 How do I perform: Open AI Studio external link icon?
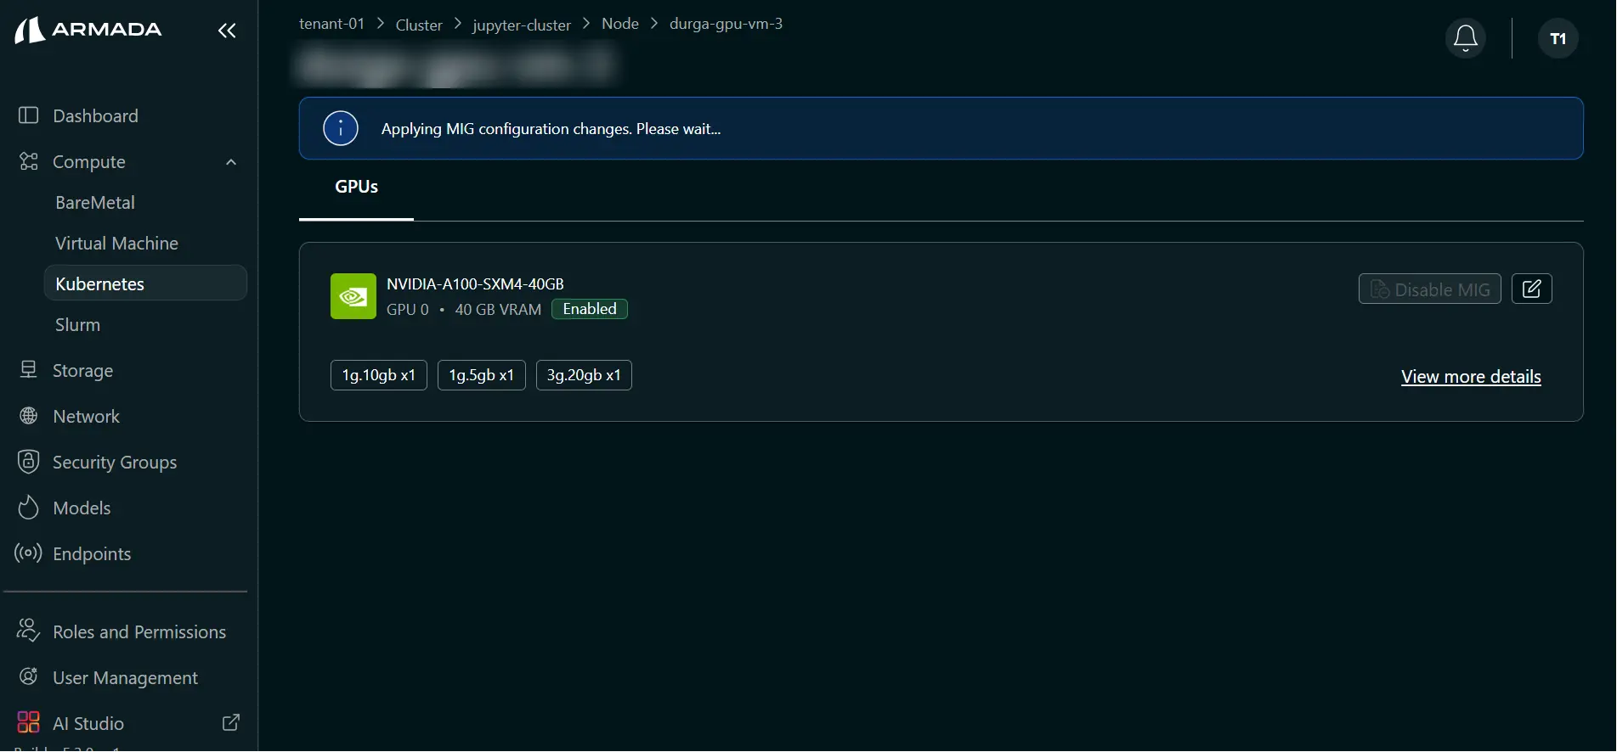tap(230, 722)
